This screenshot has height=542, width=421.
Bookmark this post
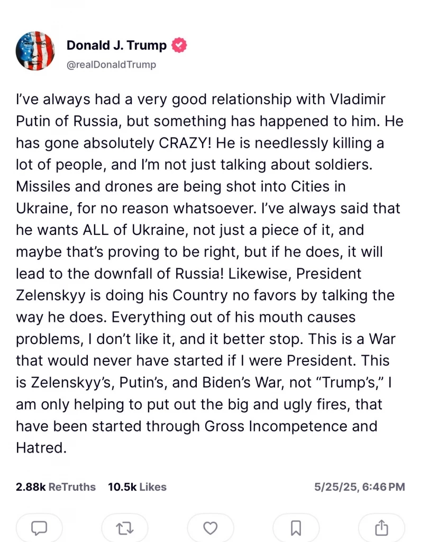296,528
